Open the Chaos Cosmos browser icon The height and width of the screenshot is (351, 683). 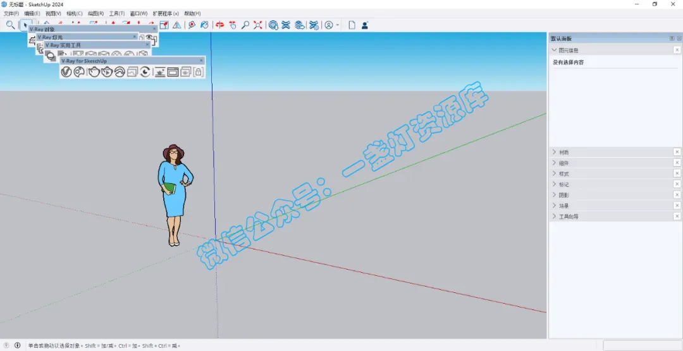click(x=79, y=72)
